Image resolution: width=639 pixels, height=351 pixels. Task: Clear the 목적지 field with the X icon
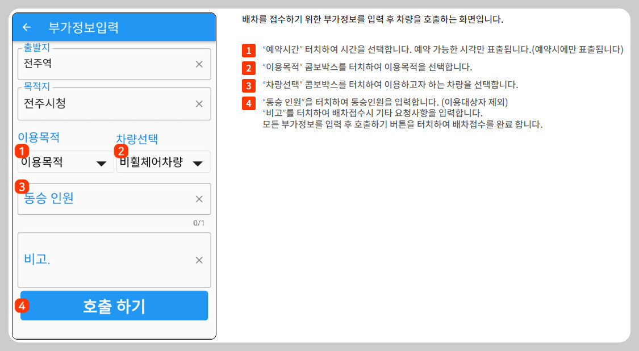[199, 105]
